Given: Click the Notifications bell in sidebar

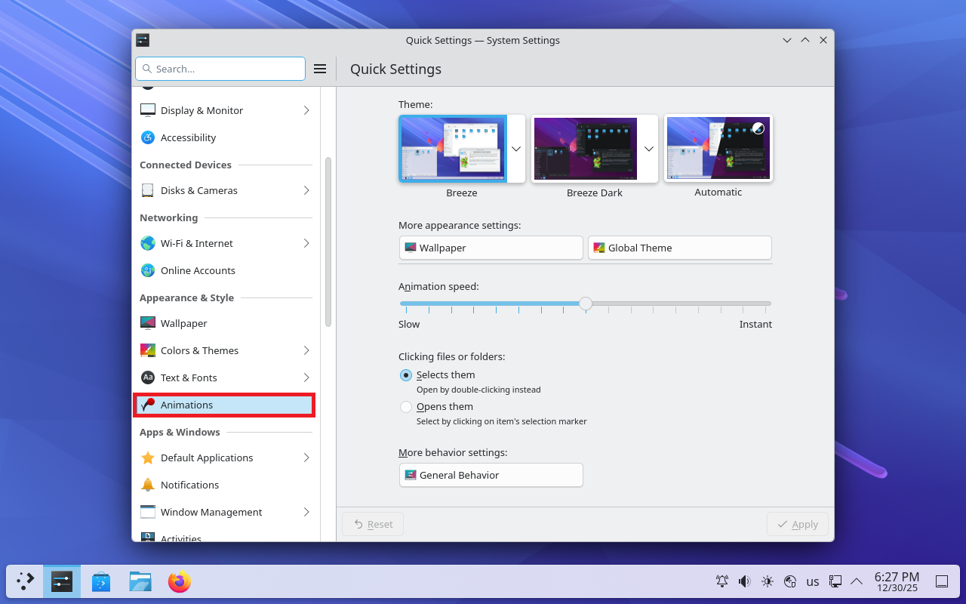Looking at the screenshot, I should point(148,485).
